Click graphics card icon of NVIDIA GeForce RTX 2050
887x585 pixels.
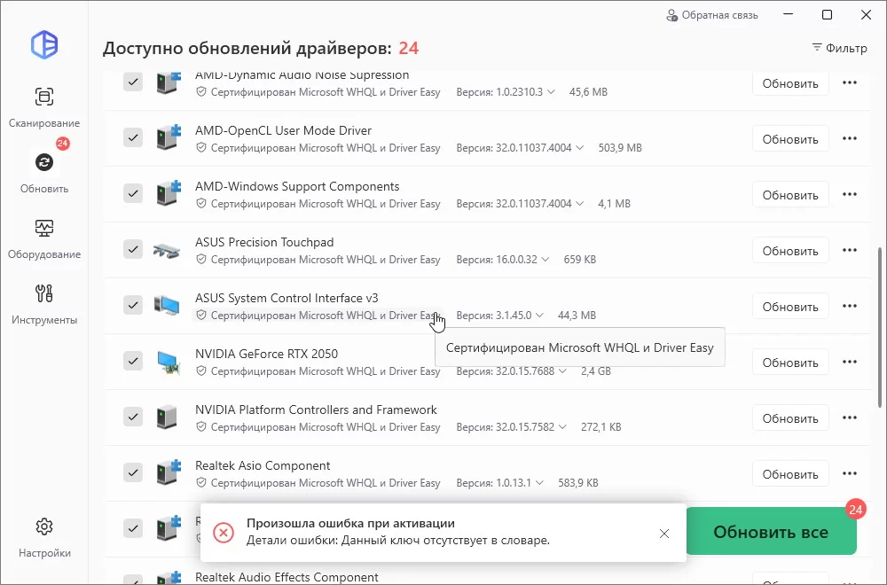click(168, 361)
